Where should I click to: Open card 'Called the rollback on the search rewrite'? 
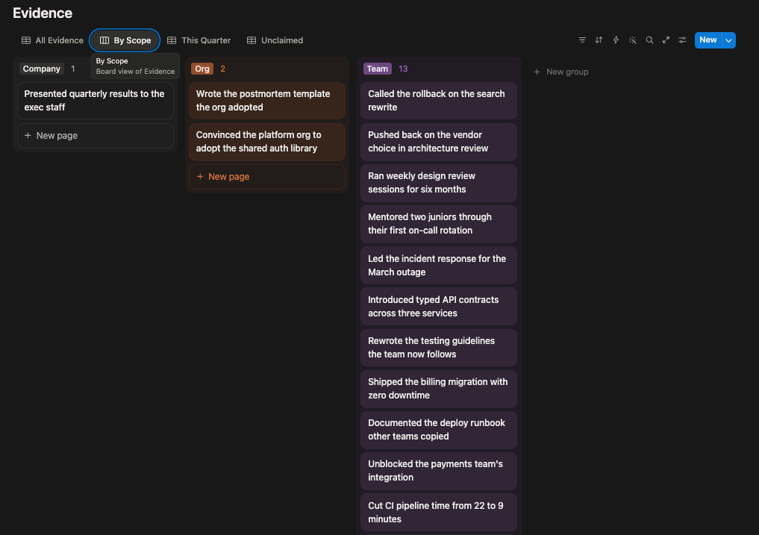click(x=439, y=101)
